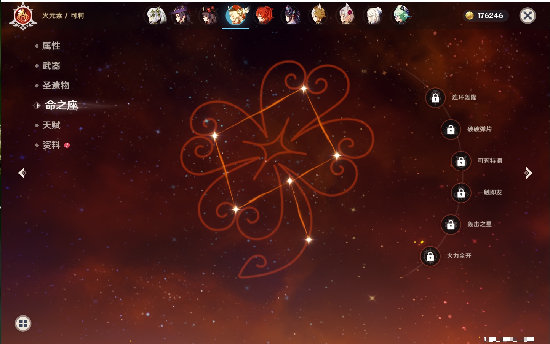550x344 pixels.
Task: Open the 资料 profile tab
Action: [x=51, y=145]
